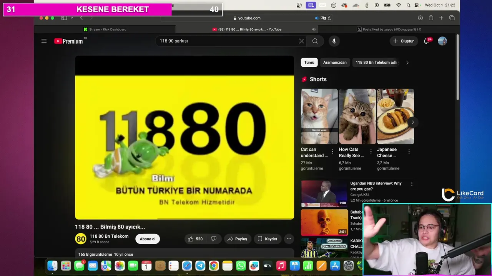Select the Aramanızdan filter chip
This screenshot has height=276, width=492.
(x=335, y=62)
